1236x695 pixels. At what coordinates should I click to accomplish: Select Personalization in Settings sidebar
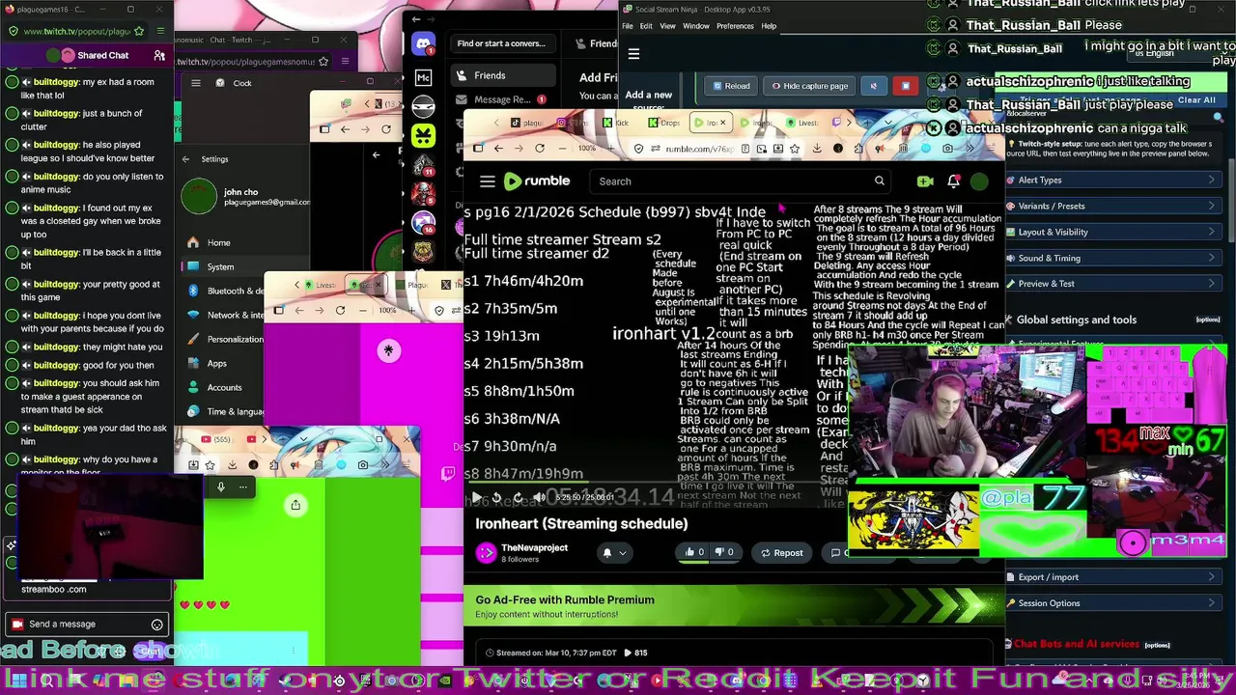pos(235,339)
